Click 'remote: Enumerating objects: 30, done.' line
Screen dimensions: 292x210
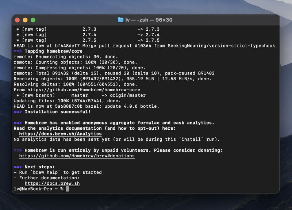point(66,57)
